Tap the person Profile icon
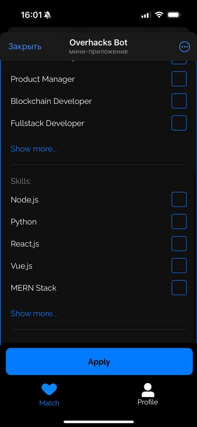Screen dimensions: 197x427 (x=148, y=390)
